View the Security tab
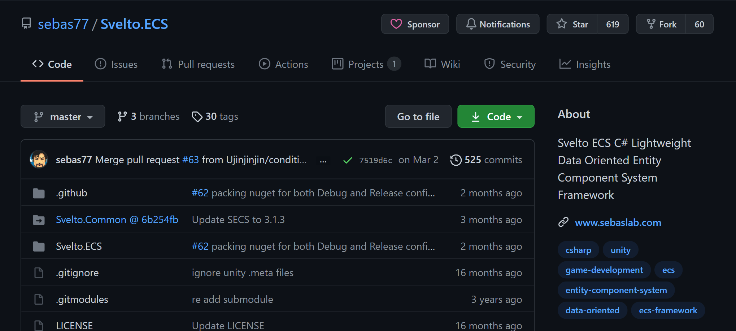The image size is (736, 331). coord(510,64)
